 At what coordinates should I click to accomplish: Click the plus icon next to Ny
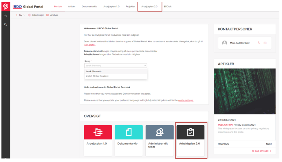(x=17, y=15)
